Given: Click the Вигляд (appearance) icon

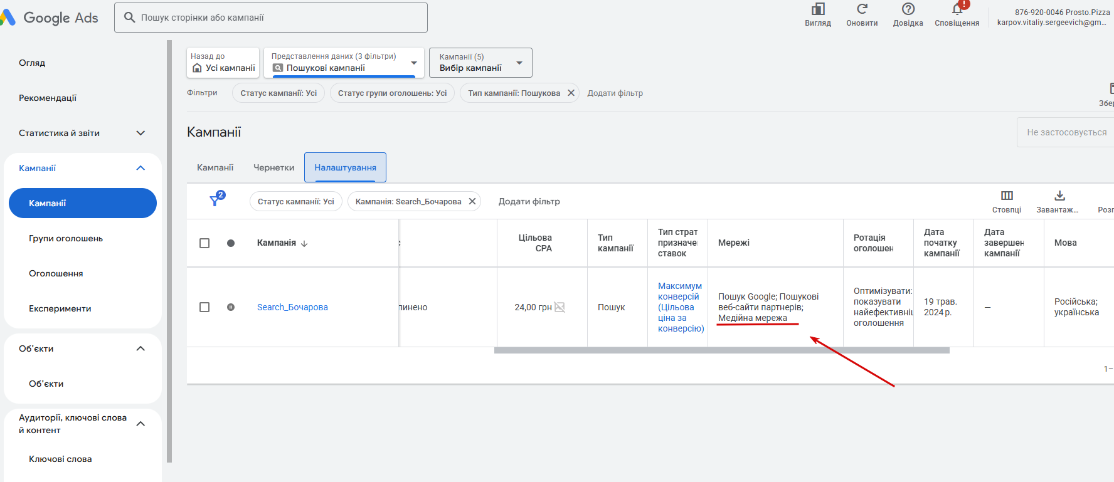Looking at the screenshot, I should pos(818,9).
